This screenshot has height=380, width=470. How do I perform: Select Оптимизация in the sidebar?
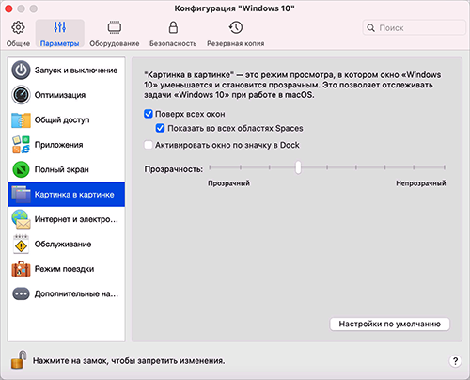[67, 95]
